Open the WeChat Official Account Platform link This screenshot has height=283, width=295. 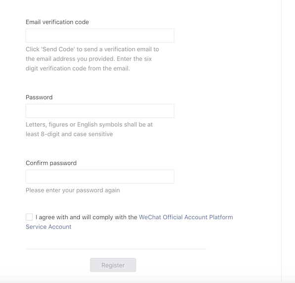coord(186,217)
